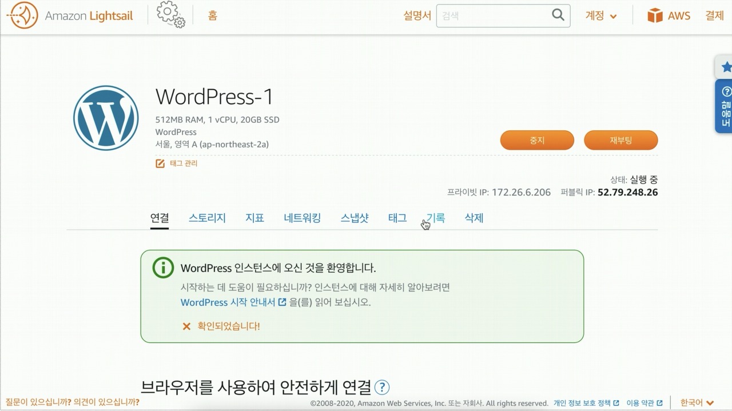The height and width of the screenshot is (411, 732).
Task: Expand the 한국어 language dropdown
Action: click(x=697, y=403)
